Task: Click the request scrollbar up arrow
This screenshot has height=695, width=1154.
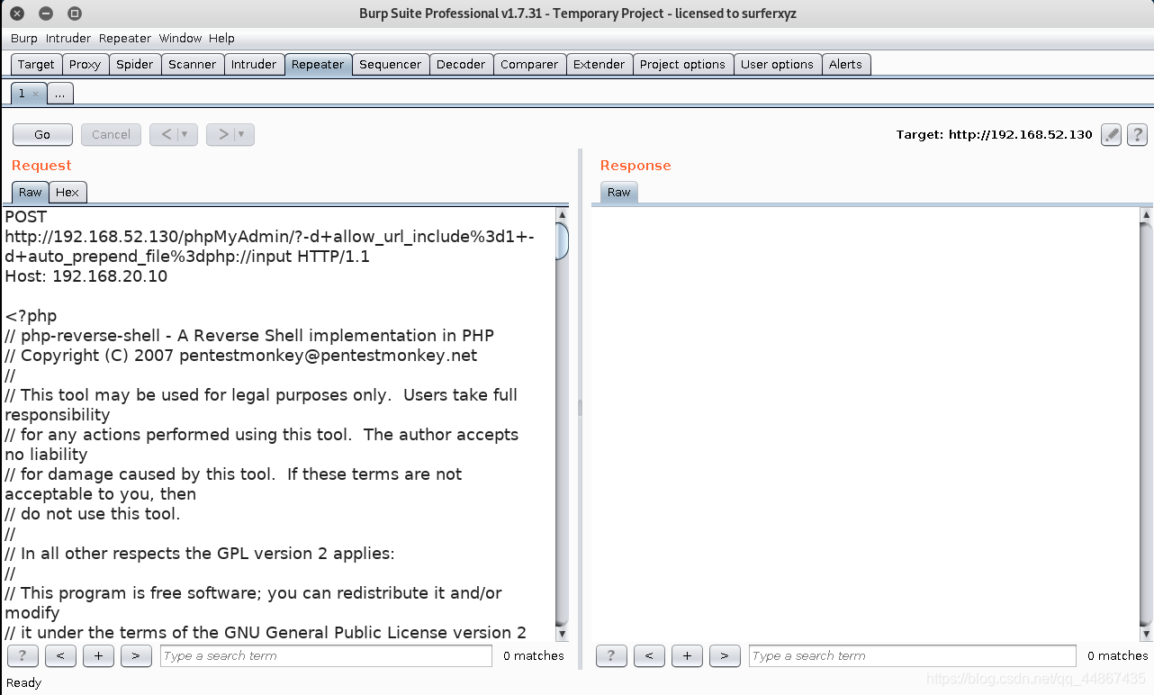Action: (x=562, y=214)
